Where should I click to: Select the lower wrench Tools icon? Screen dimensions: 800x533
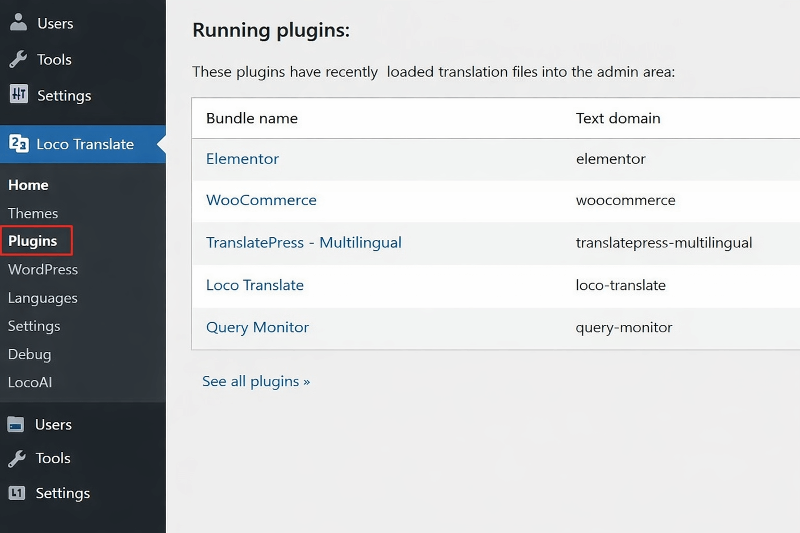tap(18, 458)
